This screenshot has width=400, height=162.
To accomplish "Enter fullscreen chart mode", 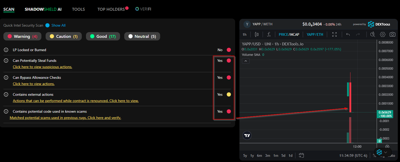I will click(x=335, y=35).
